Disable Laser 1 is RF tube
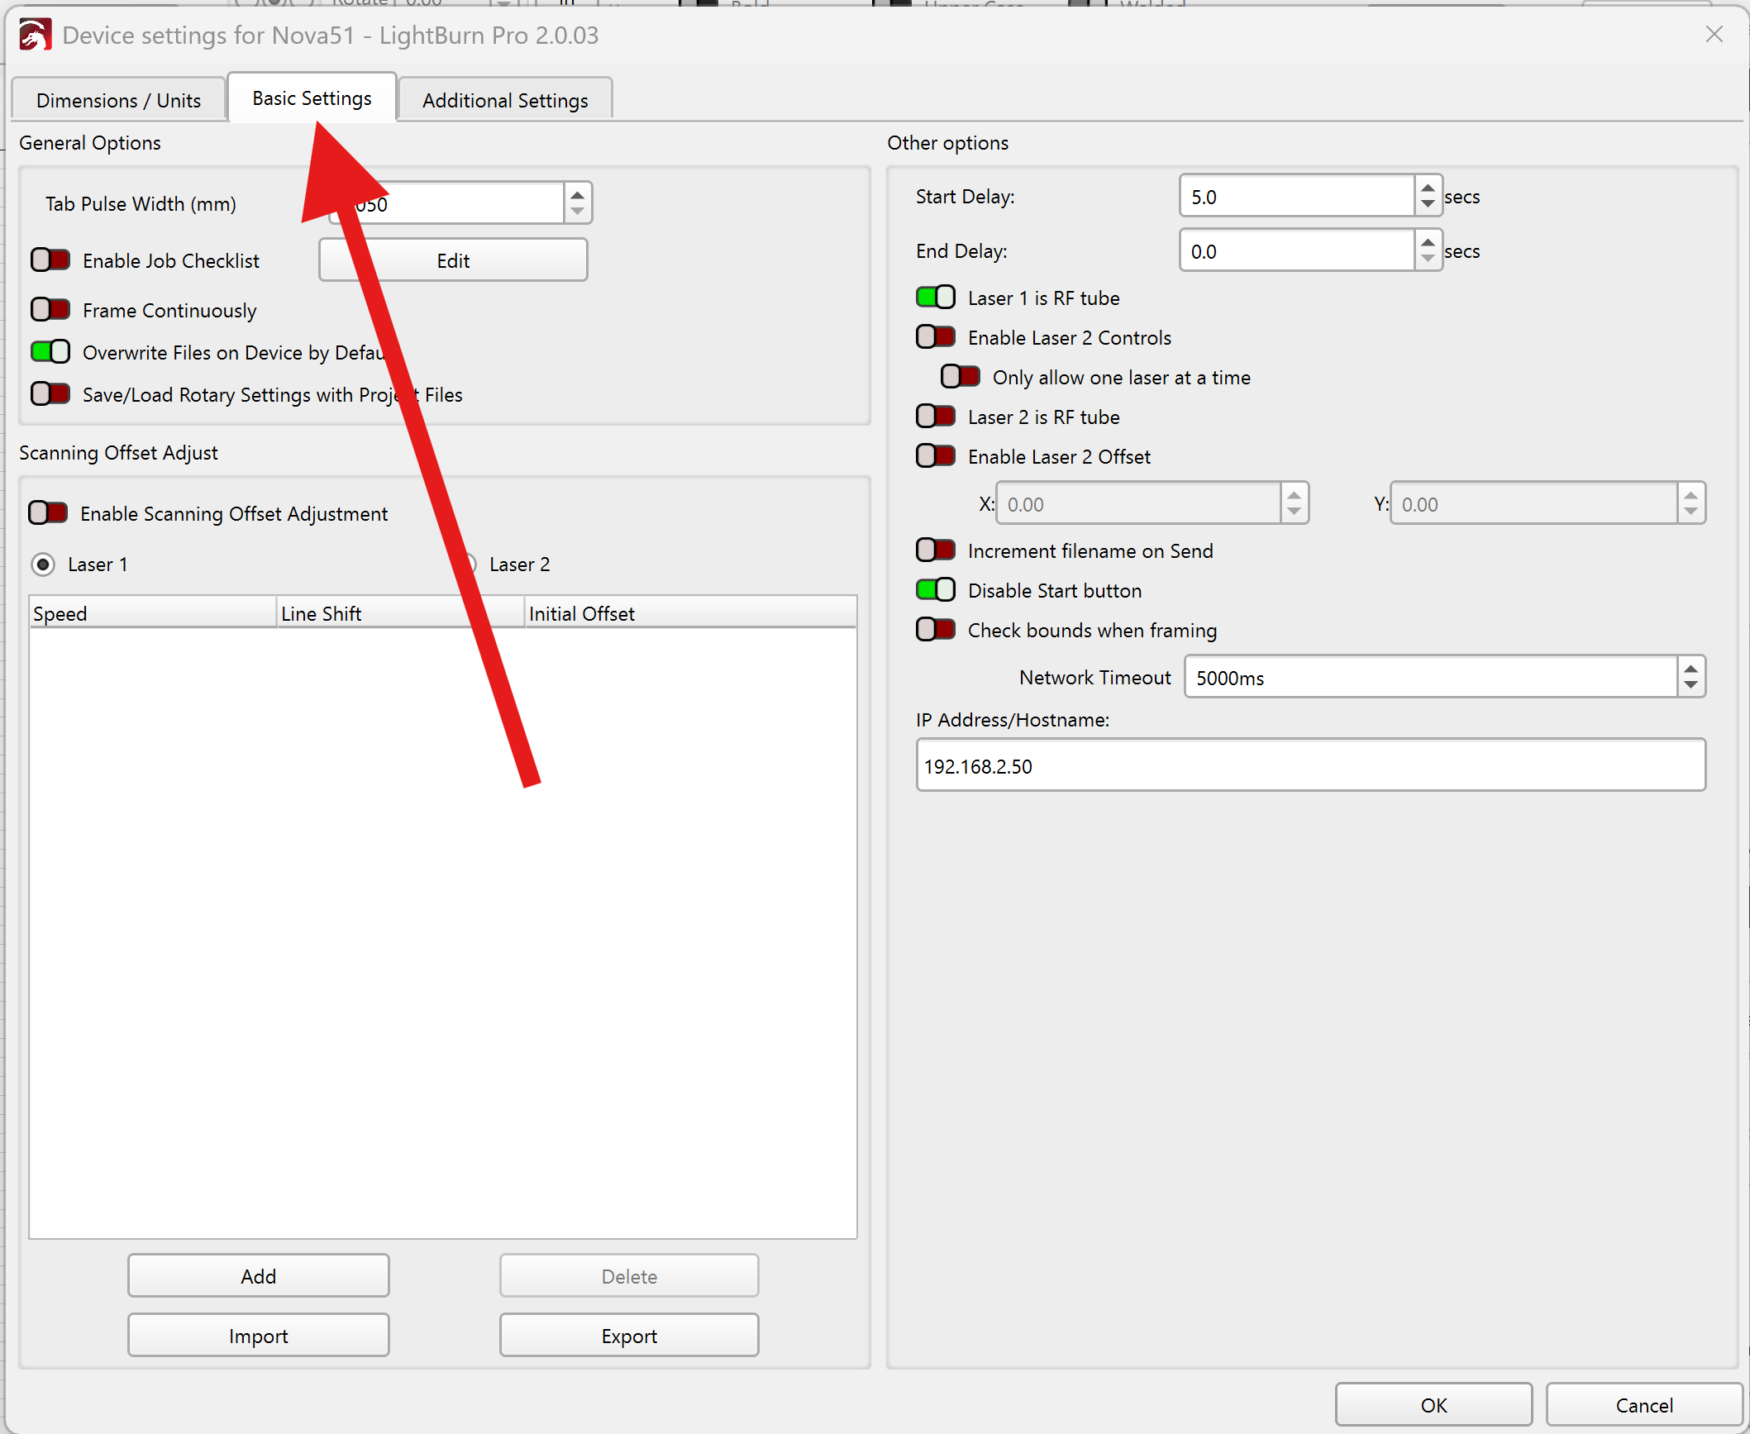The image size is (1750, 1434). pos(935,298)
